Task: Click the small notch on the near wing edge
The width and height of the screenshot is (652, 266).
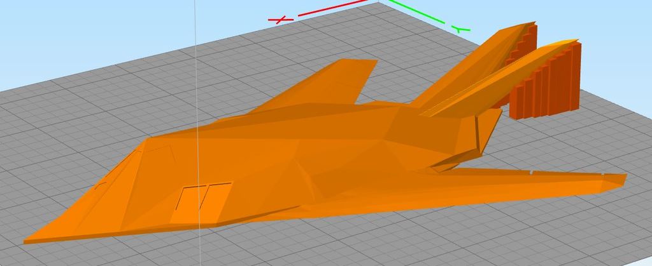Action: pyautogui.click(x=530, y=171)
